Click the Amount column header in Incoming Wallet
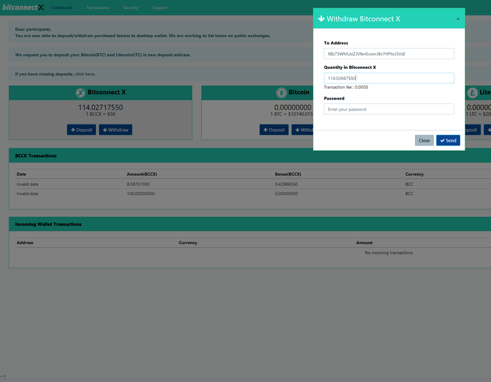 pyautogui.click(x=364, y=242)
